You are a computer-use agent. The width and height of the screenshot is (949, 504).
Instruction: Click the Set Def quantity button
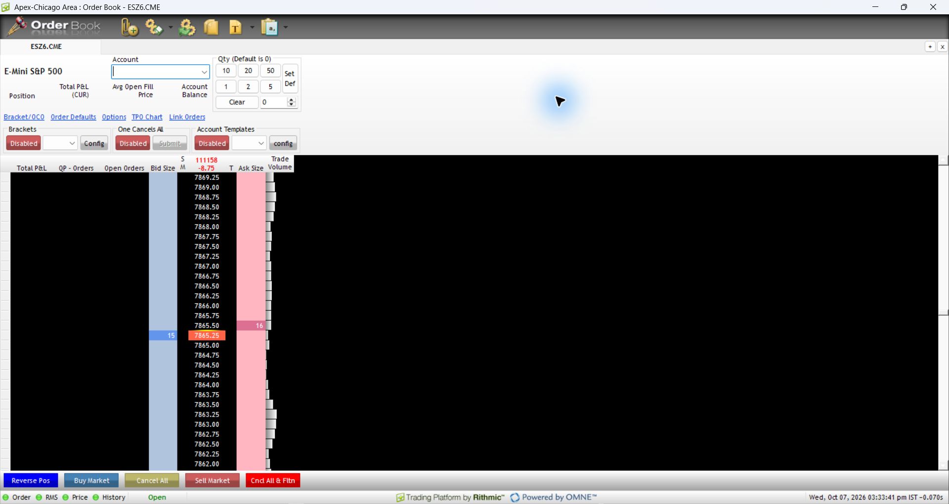[x=290, y=79]
